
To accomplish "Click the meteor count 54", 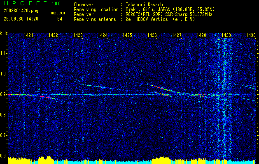I will pos(60,19).
